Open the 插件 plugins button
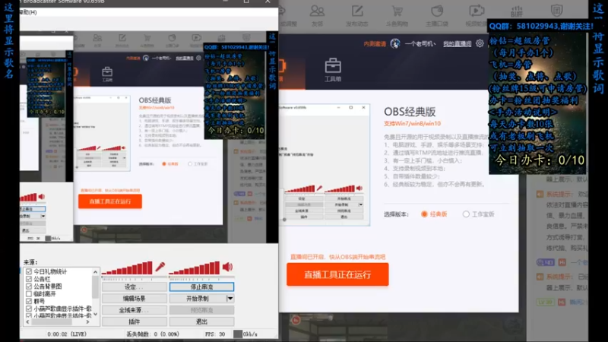Image resolution: width=608 pixels, height=342 pixels. pyautogui.click(x=135, y=321)
